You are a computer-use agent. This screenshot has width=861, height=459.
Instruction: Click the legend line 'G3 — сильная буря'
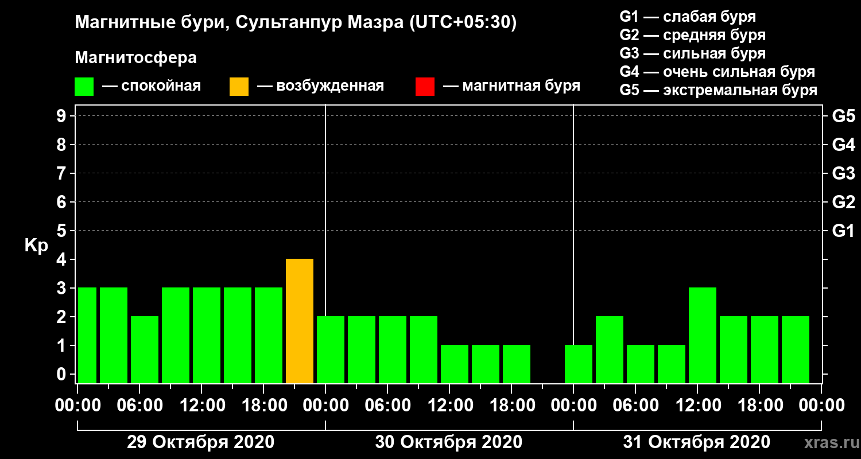(x=693, y=53)
